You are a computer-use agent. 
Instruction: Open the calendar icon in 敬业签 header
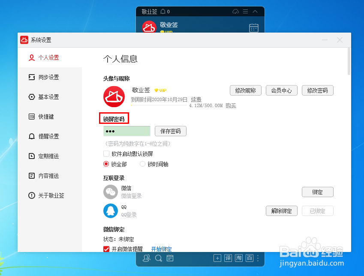point(254,28)
